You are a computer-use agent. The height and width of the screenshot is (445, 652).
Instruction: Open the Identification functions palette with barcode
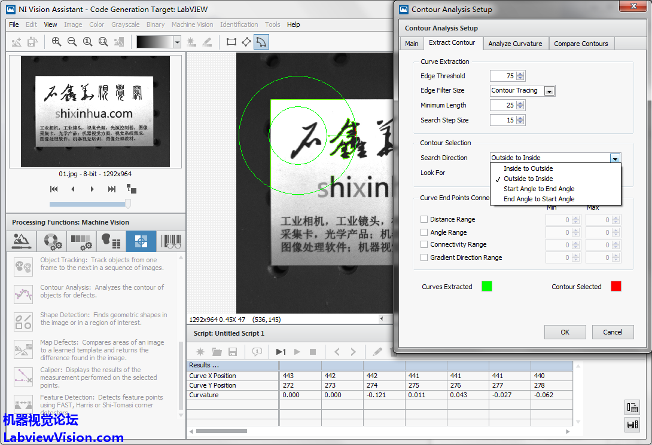171,241
